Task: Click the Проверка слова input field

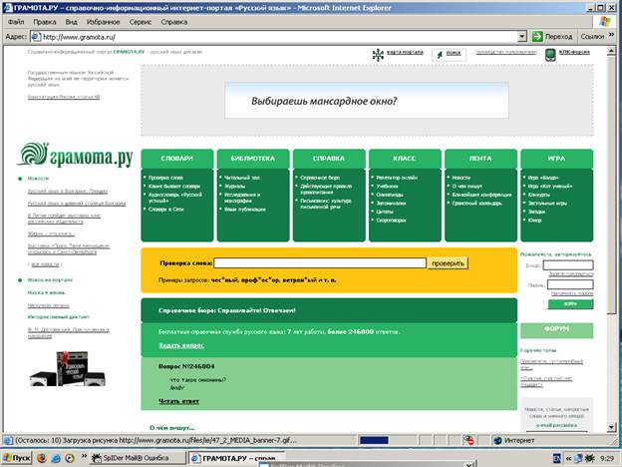Action: [320, 262]
